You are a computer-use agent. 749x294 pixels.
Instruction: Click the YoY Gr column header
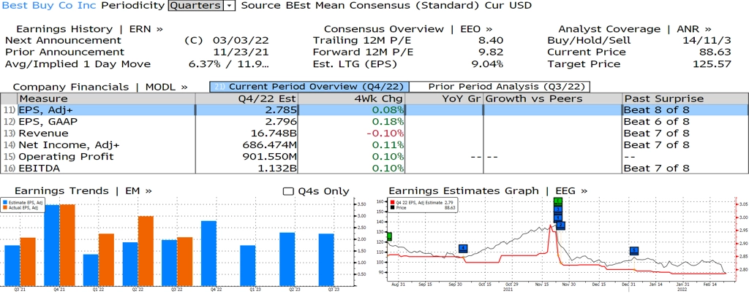[444, 98]
